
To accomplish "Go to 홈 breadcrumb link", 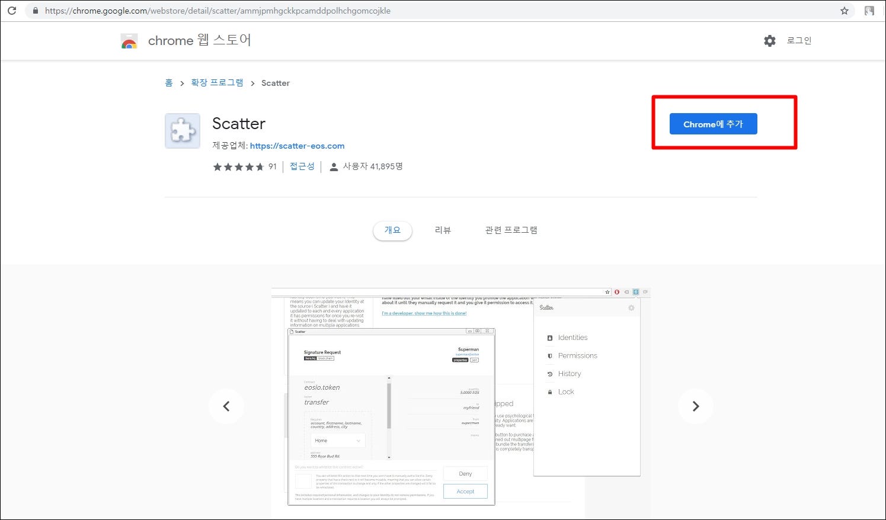I will (169, 83).
